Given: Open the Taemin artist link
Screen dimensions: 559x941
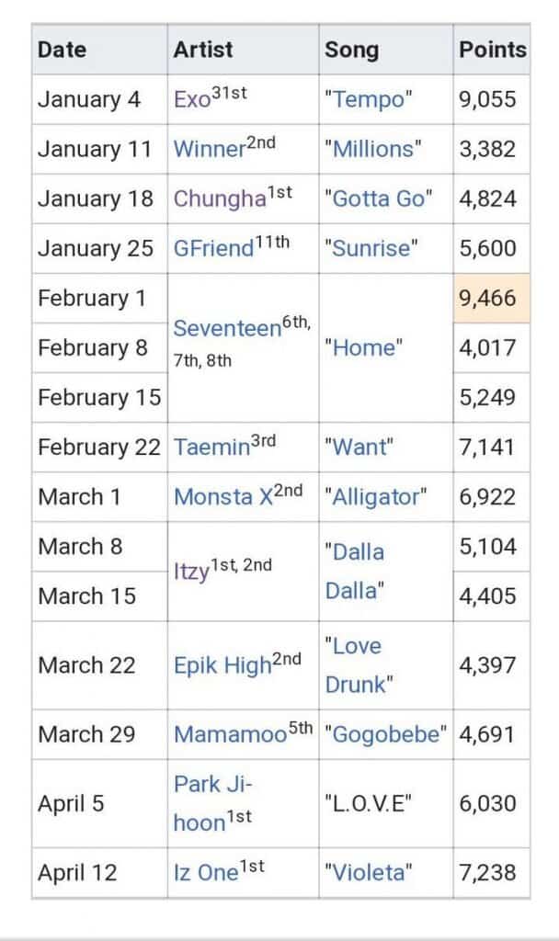Looking at the screenshot, I should click(x=211, y=448).
